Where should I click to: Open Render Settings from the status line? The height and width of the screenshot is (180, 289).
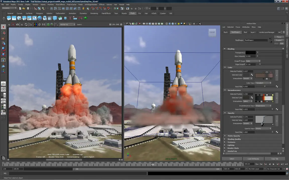(139, 8)
